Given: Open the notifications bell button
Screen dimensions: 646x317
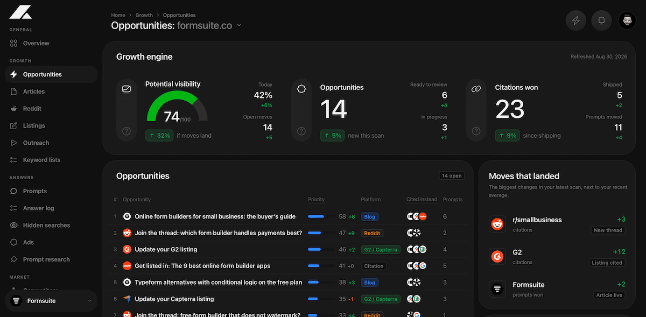Looking at the screenshot, I should click(602, 20).
